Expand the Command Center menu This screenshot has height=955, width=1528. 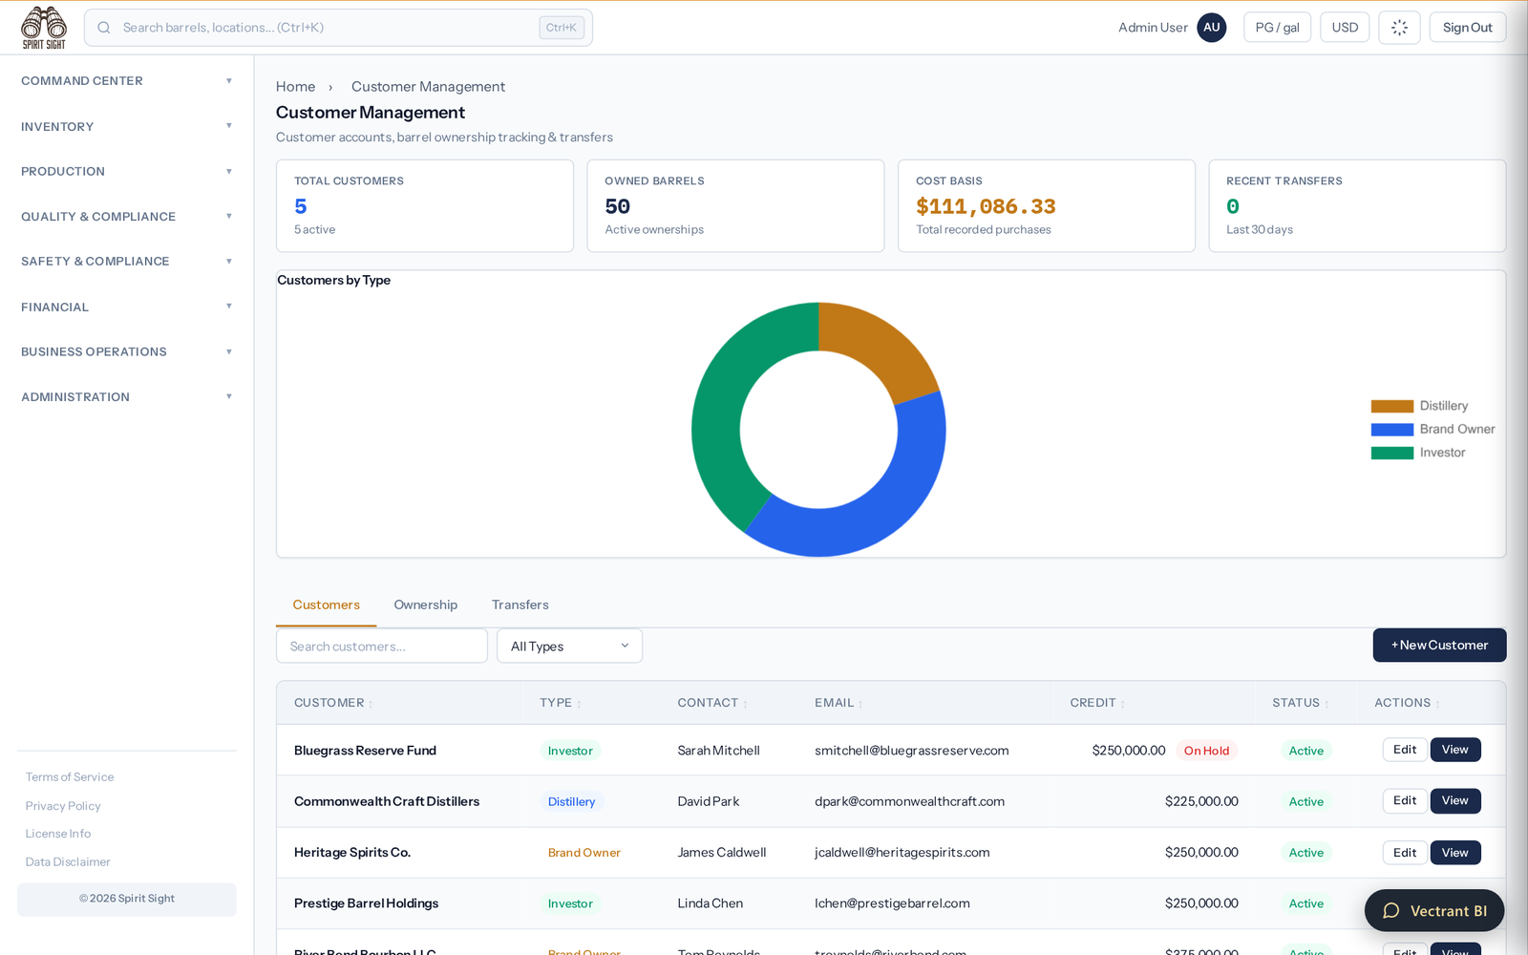126,81
